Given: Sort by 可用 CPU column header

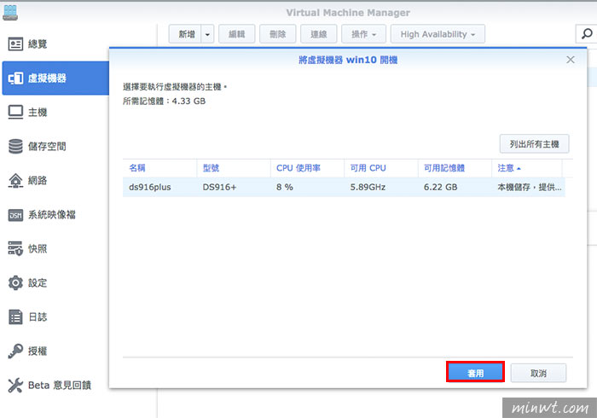Looking at the screenshot, I should click(381, 168).
